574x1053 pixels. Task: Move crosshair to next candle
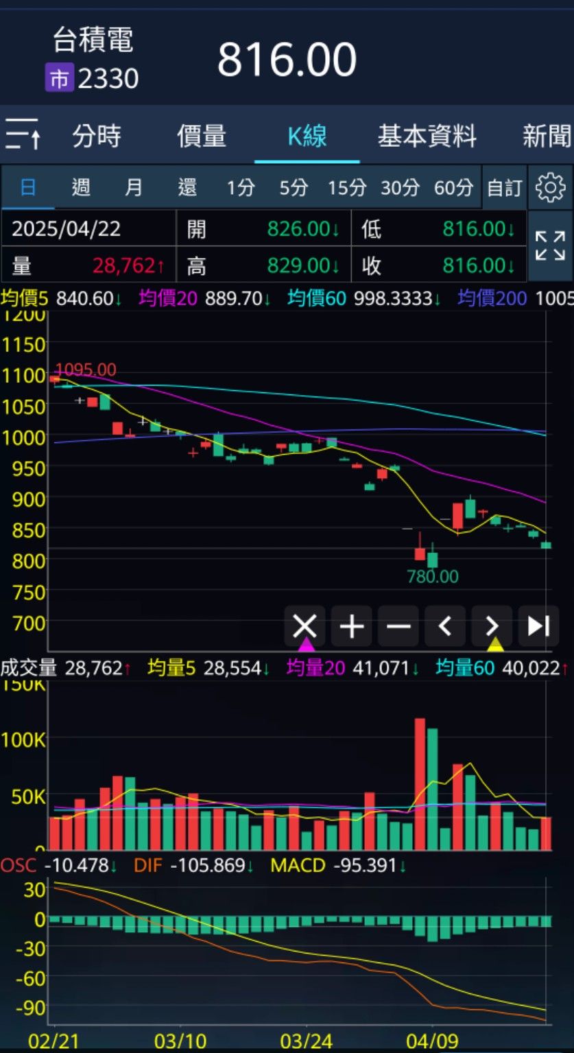pos(492,626)
